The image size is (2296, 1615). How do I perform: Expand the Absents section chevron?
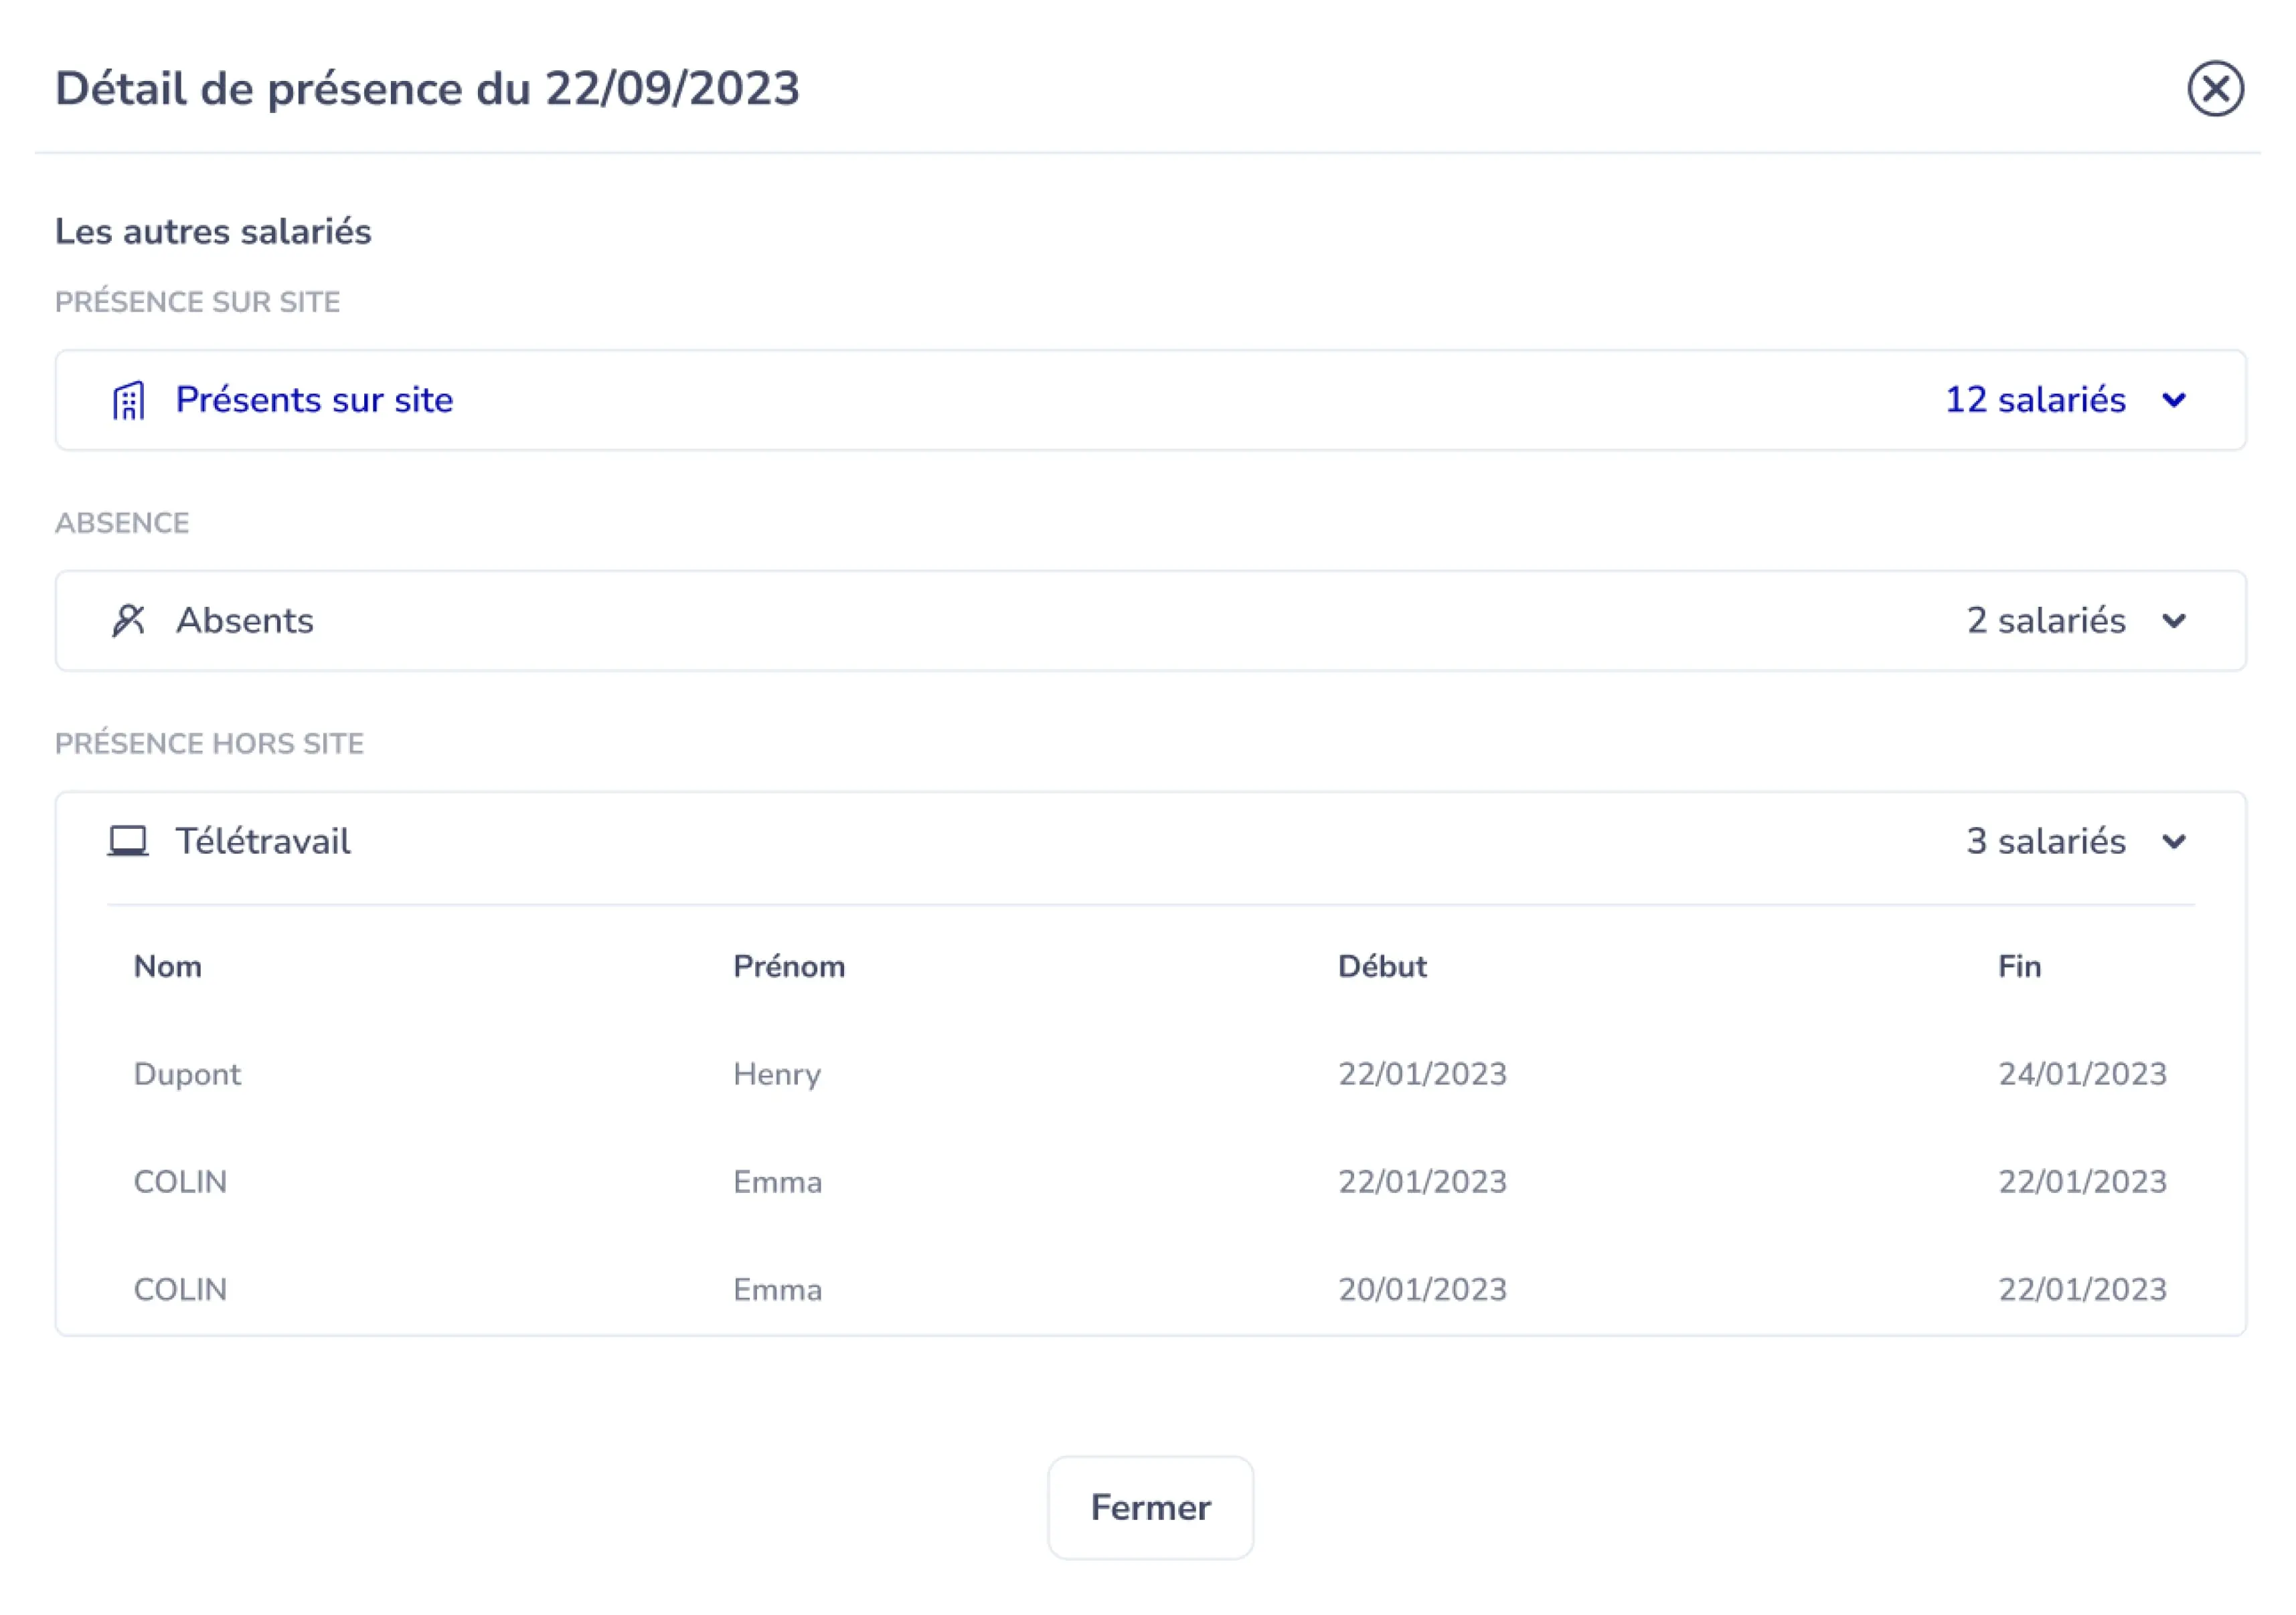(2174, 622)
